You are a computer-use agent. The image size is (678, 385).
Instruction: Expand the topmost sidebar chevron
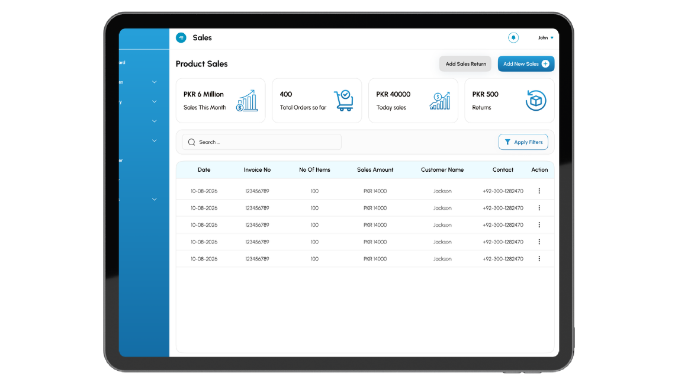[x=155, y=82]
